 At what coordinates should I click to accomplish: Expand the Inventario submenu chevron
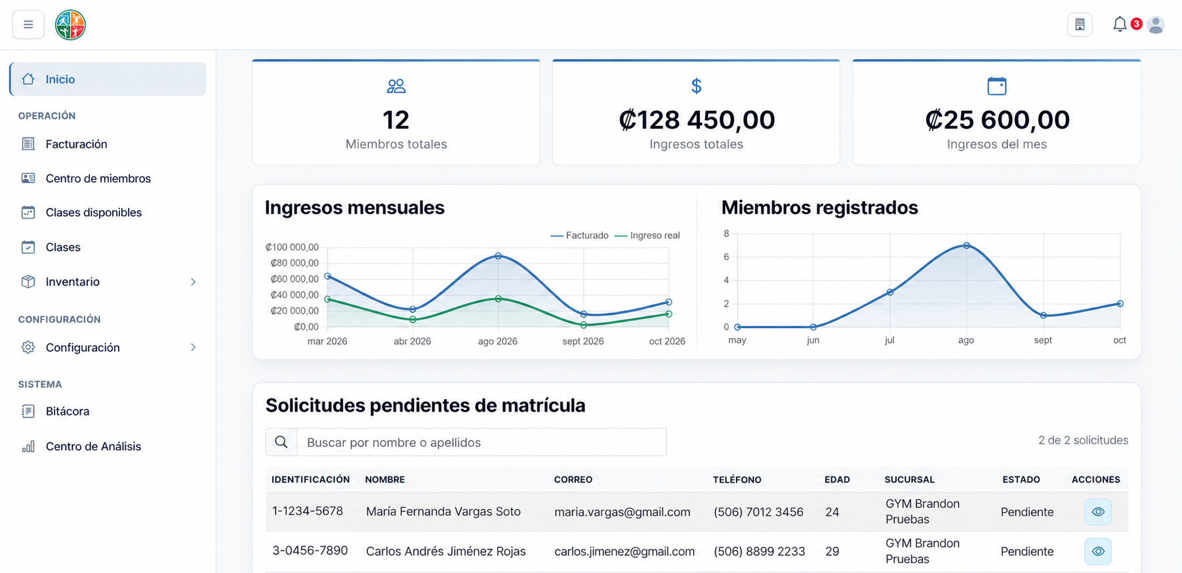[x=193, y=282]
